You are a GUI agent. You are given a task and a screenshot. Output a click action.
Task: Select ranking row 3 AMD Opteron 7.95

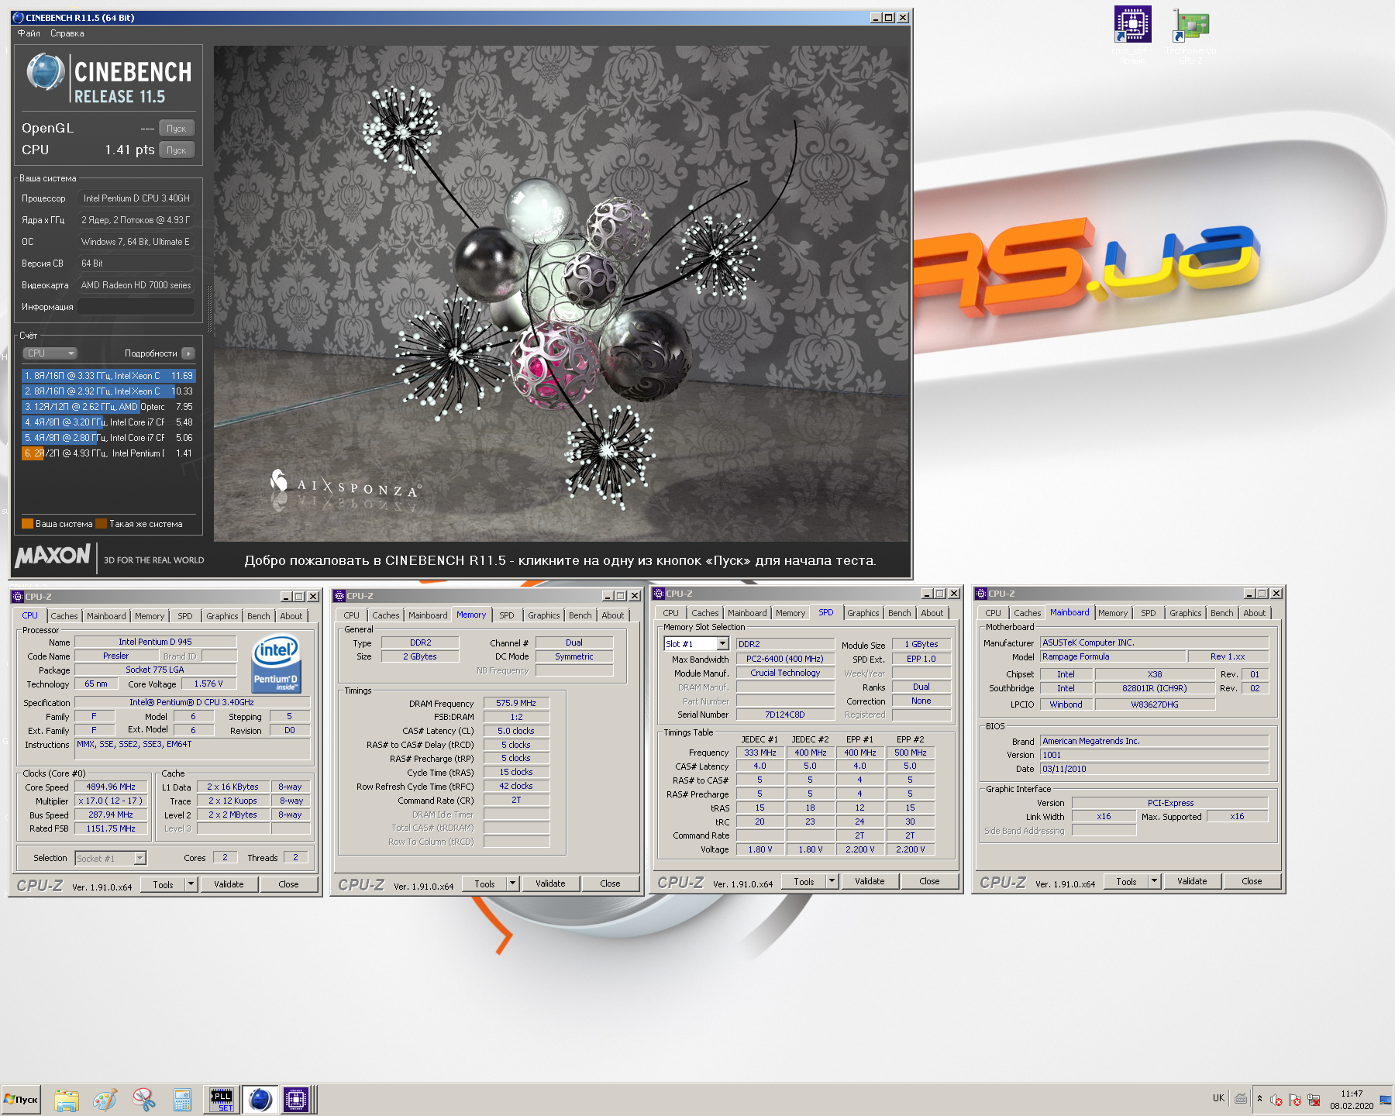click(x=108, y=407)
